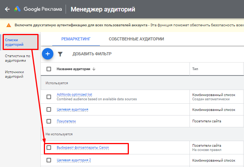244x167 pixels.
Task: Toggle the select all audiences checkbox
Action: coord(49,69)
